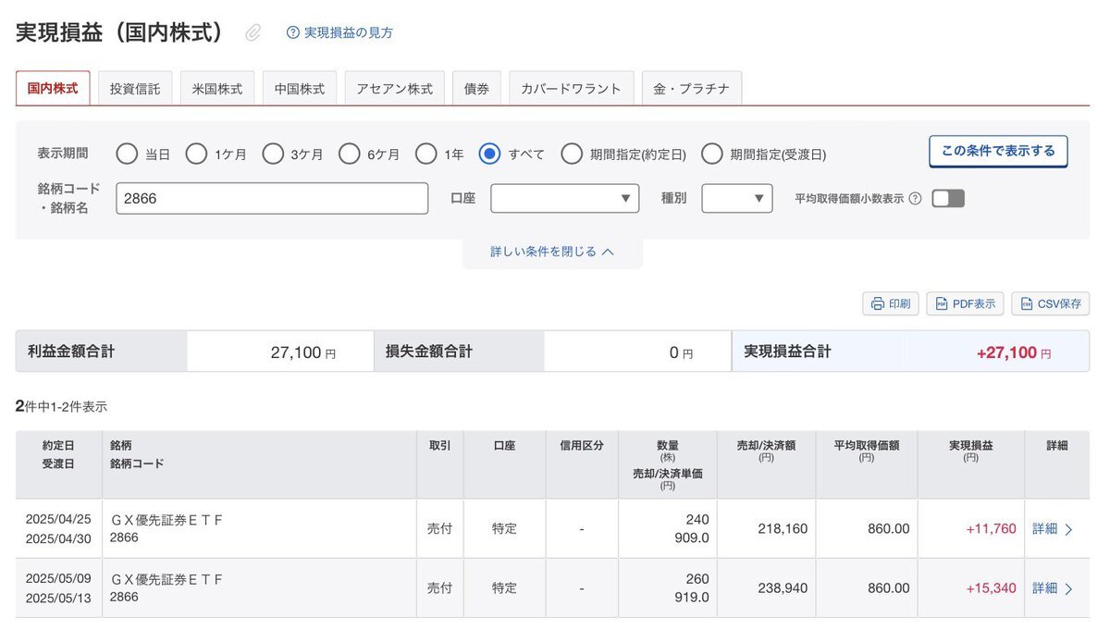Open the PDF表示 icon button
This screenshot has height=630, width=1110.
[x=941, y=303]
